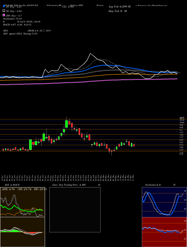This screenshot has width=187, height=247.
Task: Click the red RSI indicator chart
Action: [164, 232]
